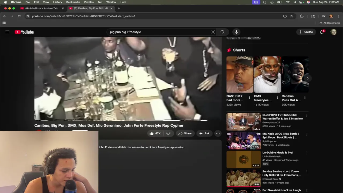
Task: Play the NAS DMX short thumbnail
Action: coord(240,75)
